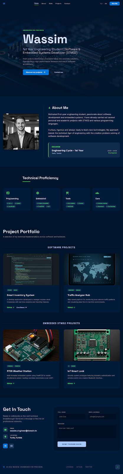The image size is (123, 474).
Task: Click Discover my projects button
Action: [x=36, y=72]
